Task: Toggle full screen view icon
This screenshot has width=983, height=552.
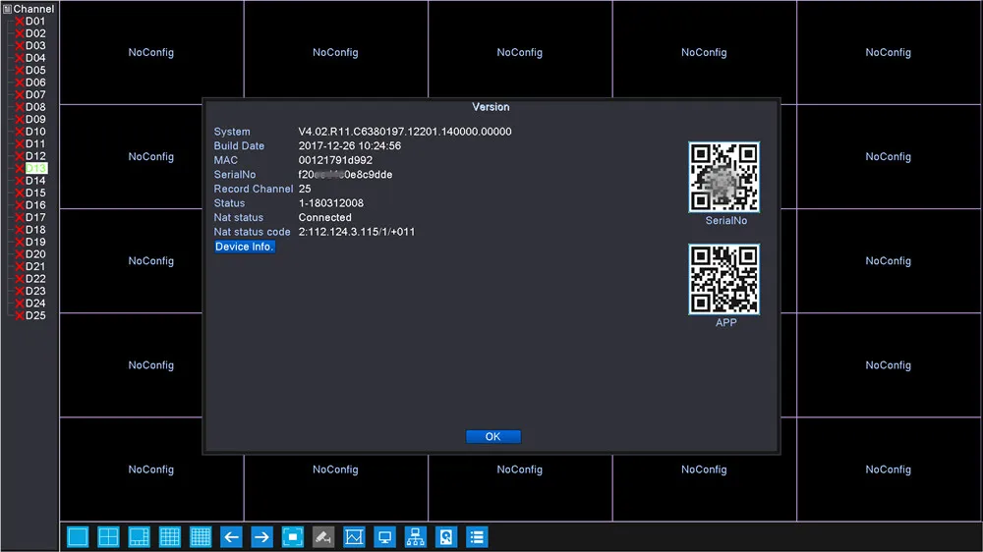Action: [293, 537]
